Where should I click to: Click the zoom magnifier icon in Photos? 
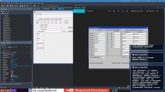(110, 11)
